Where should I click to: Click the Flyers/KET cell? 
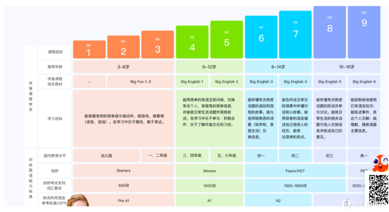pos(295,171)
